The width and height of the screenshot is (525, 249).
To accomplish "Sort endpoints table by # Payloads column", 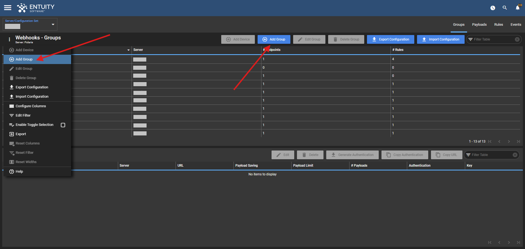I will coord(359,166).
